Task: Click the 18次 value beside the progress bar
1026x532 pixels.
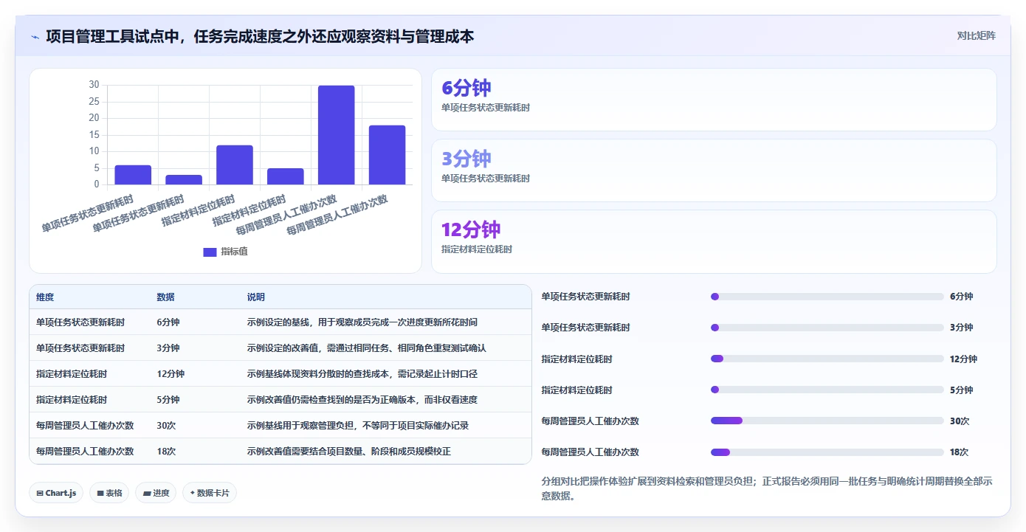Action: pyautogui.click(x=960, y=452)
